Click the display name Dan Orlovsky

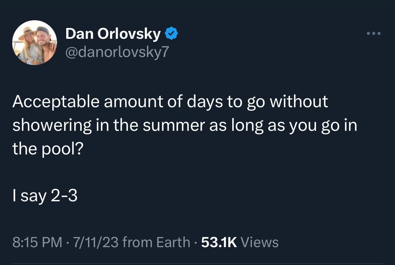pyautogui.click(x=112, y=33)
